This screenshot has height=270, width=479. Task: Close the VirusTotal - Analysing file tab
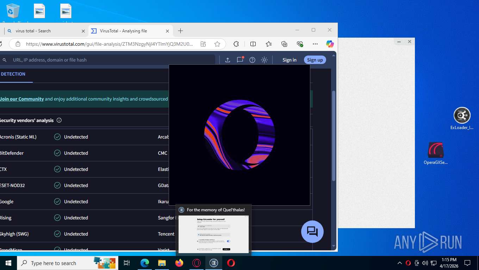pyautogui.click(x=168, y=31)
